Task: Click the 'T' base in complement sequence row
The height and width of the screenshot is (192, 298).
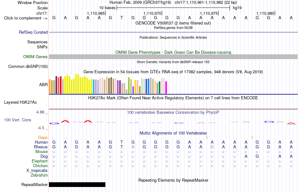Action: [x=122, y=18]
